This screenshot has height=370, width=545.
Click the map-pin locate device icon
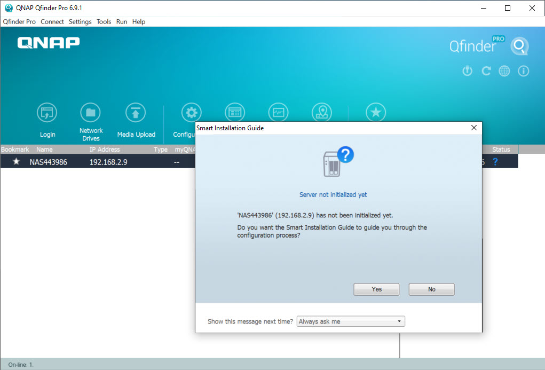coord(322,112)
